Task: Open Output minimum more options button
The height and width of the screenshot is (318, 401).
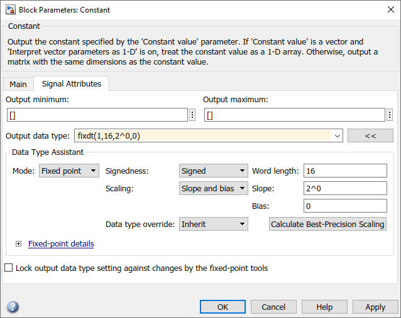Action: 192,115
